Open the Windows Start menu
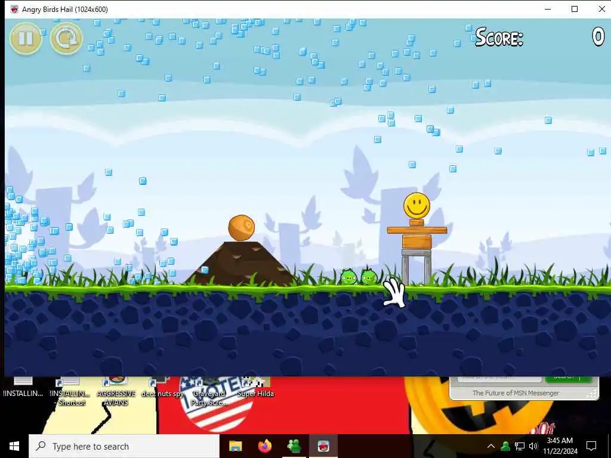Viewport: 611px width, 458px height. tap(14, 446)
